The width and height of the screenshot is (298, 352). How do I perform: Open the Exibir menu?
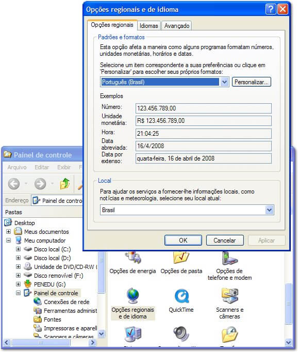64,167
